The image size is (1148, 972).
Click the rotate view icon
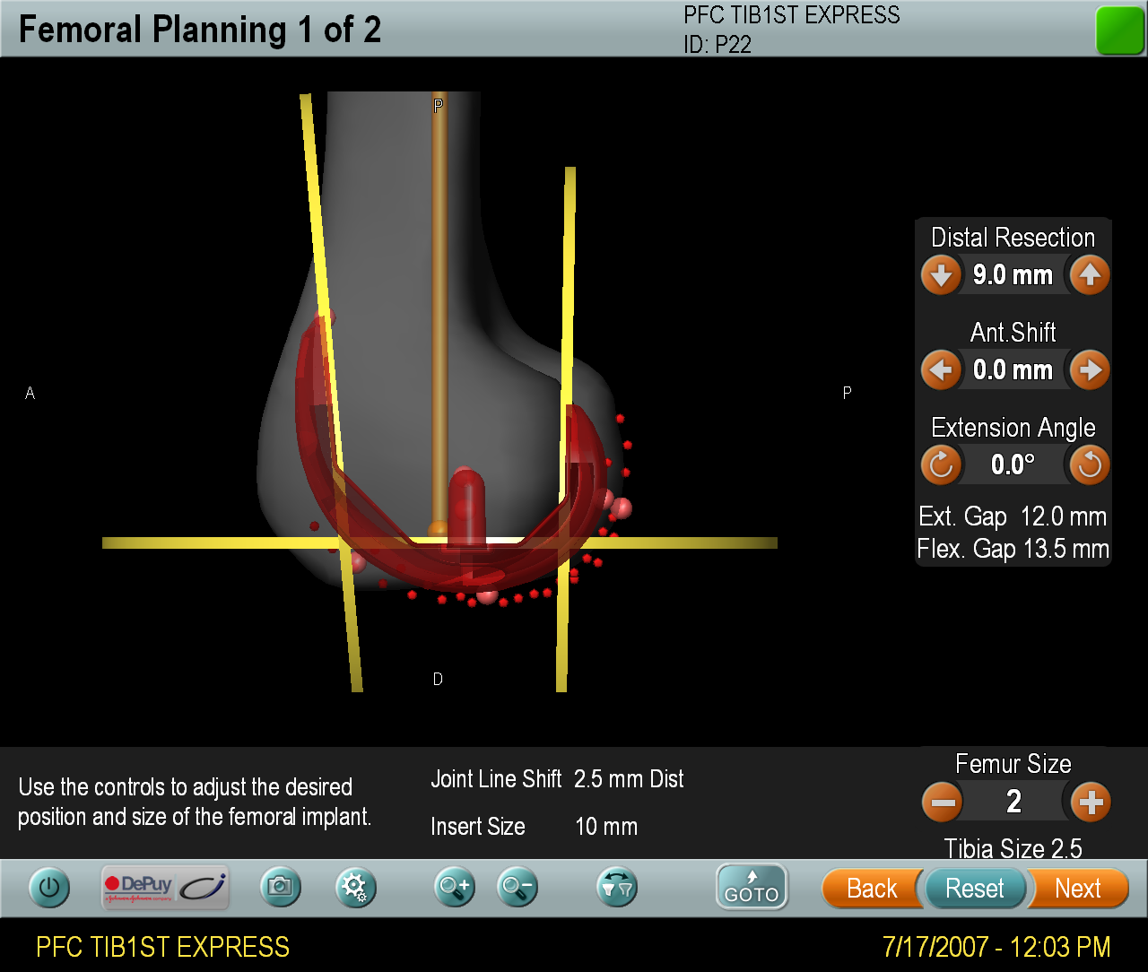tap(617, 888)
